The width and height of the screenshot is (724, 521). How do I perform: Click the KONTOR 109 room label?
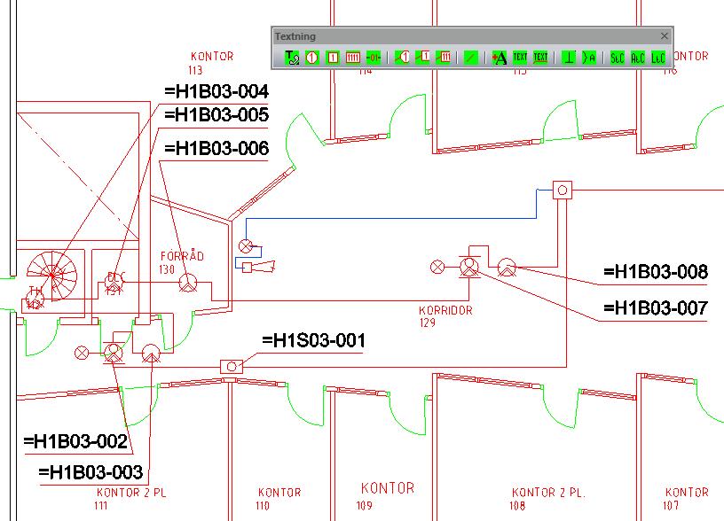click(387, 495)
